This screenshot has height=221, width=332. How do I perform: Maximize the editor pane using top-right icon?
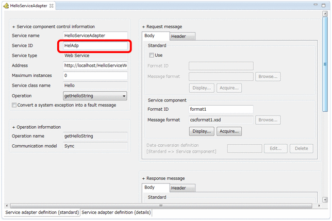[323, 6]
